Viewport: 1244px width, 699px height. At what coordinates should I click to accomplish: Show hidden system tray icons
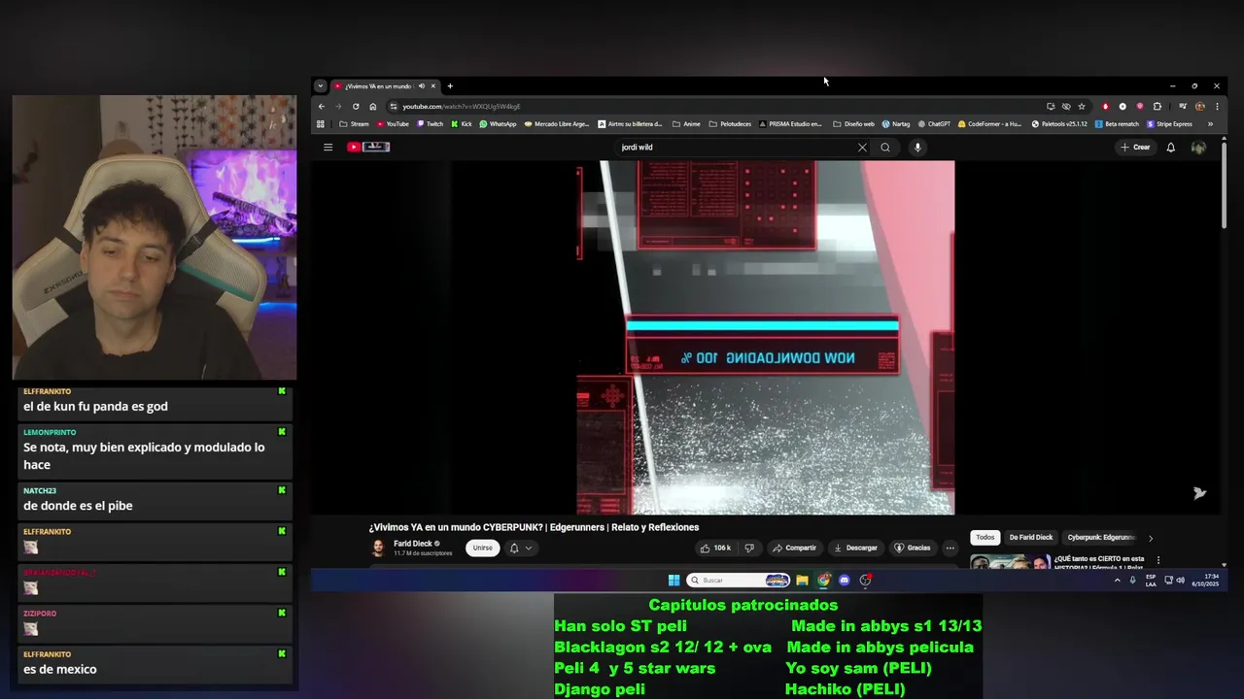(x=1117, y=581)
